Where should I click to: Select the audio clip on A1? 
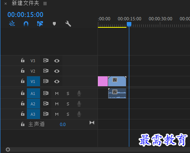(117, 93)
